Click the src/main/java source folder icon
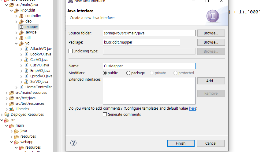Viewport: 261px width, 152px height. point(12,5)
